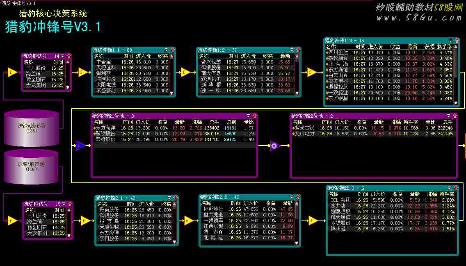This screenshot has width=466, height=266.
Task: Click the red up-arrow icon on 猎豹冲锋1.3 panel
Action: [x=457, y=41]
